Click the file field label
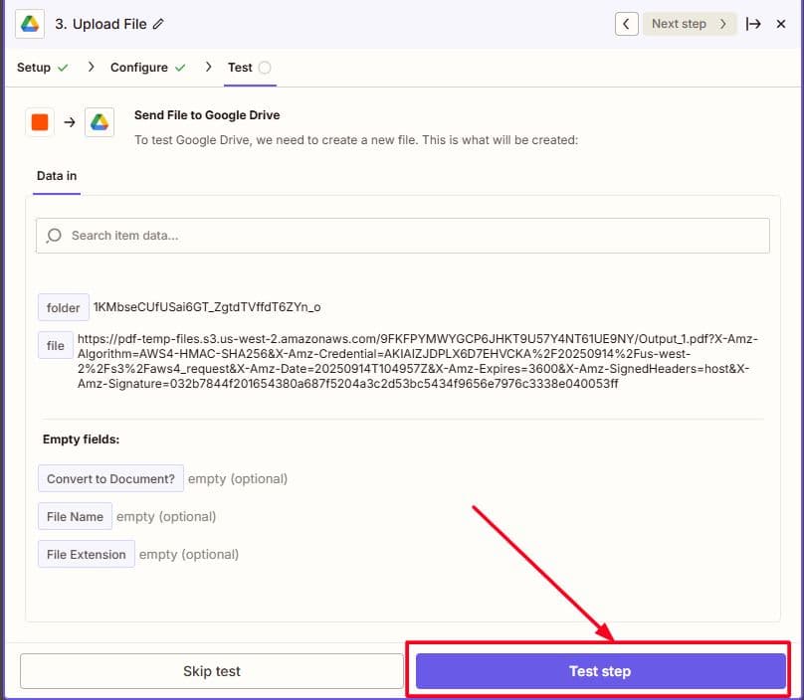This screenshot has height=700, width=804. click(x=56, y=346)
